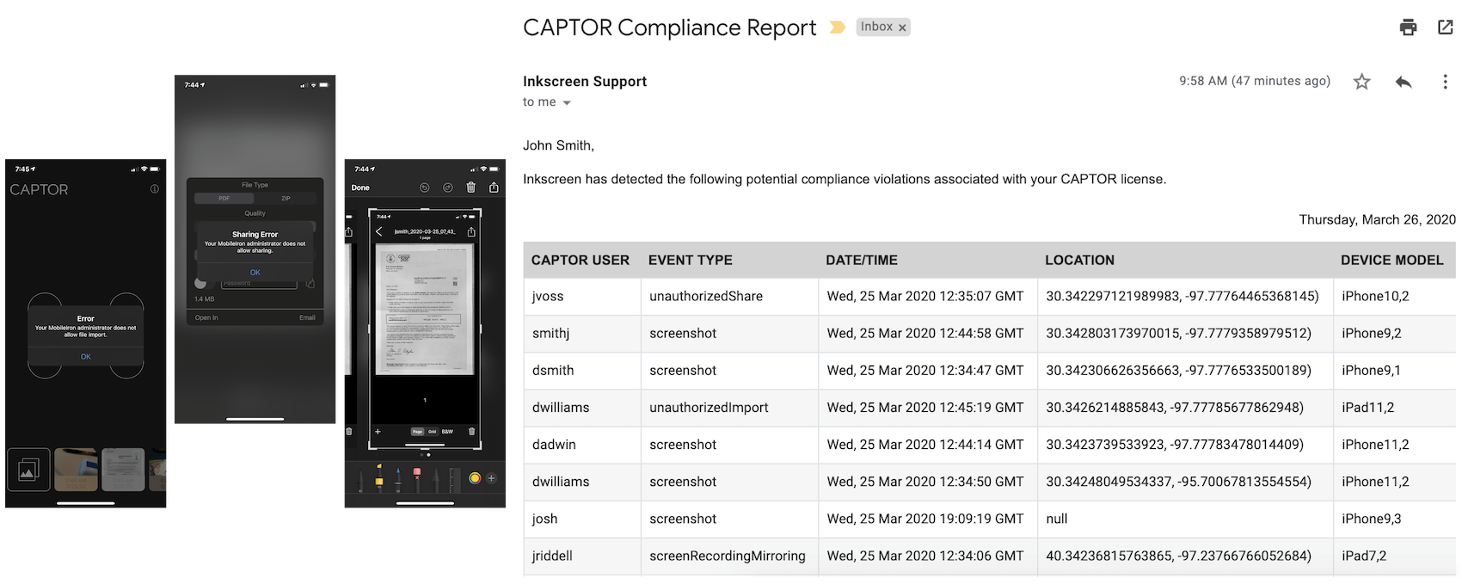The height and width of the screenshot is (584, 1462).
Task: Click the date 'Thursday, March 26, 2020'
Action: coord(1377,219)
